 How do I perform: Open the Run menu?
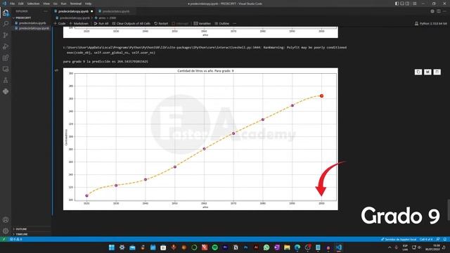[x=64, y=4]
